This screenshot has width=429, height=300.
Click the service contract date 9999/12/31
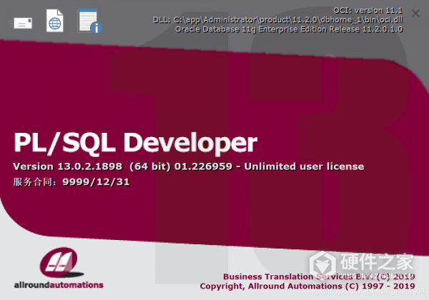coord(96,182)
